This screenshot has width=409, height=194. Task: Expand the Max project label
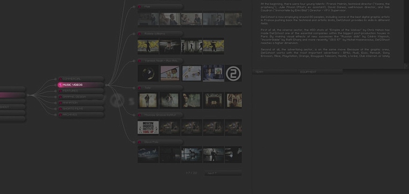(x=160, y=6)
